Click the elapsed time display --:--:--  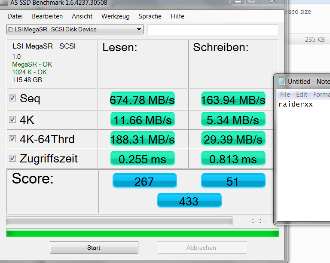pyautogui.click(x=257, y=221)
